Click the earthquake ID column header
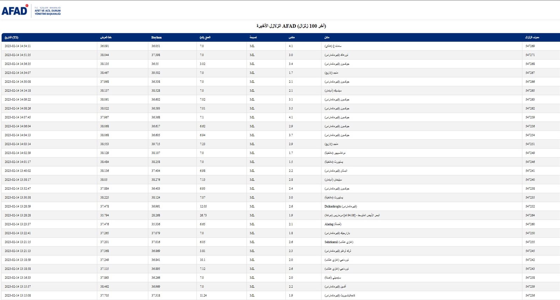The height and width of the screenshot is (300, 560). point(532,37)
